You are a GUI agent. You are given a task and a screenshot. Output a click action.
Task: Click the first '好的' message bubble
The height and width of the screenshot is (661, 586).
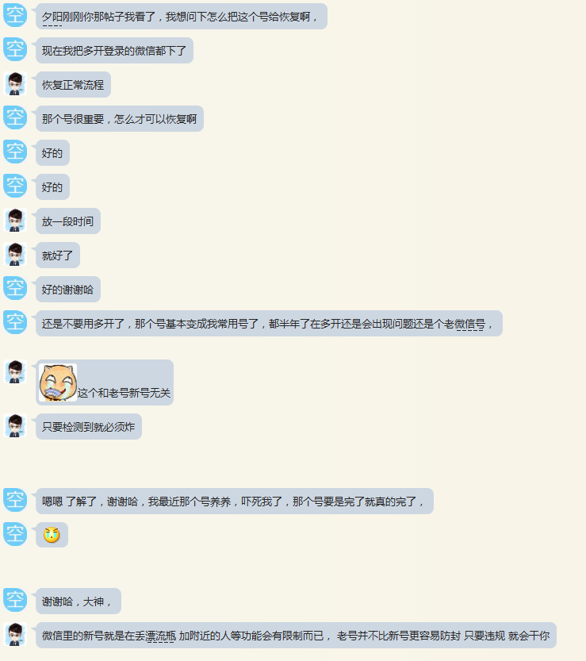(52, 153)
